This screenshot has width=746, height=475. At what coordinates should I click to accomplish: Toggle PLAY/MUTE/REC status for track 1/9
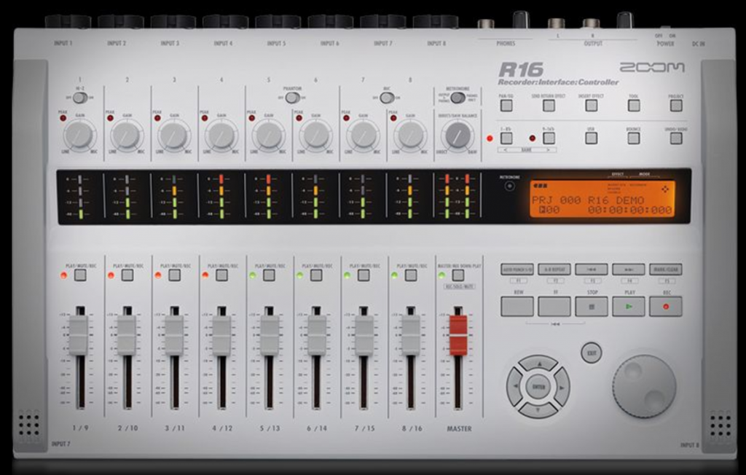[80, 275]
